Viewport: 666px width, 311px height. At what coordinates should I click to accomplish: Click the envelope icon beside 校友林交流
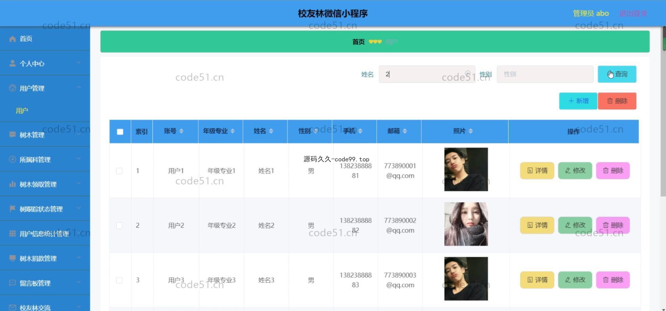[x=13, y=308]
